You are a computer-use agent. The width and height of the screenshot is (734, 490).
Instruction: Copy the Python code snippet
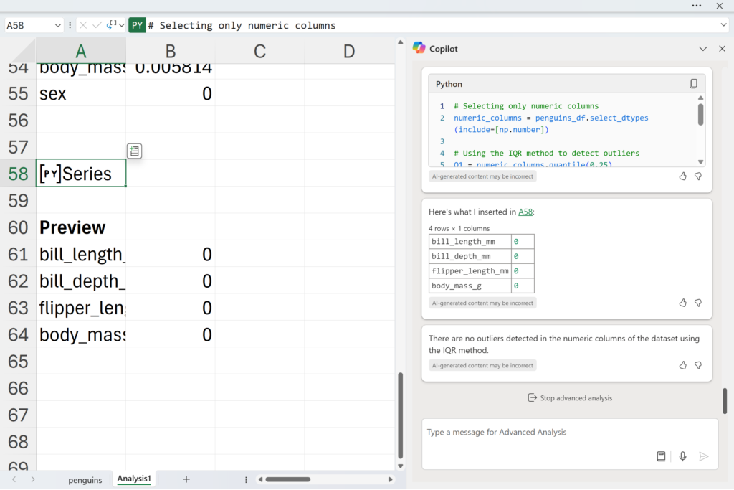(x=693, y=84)
